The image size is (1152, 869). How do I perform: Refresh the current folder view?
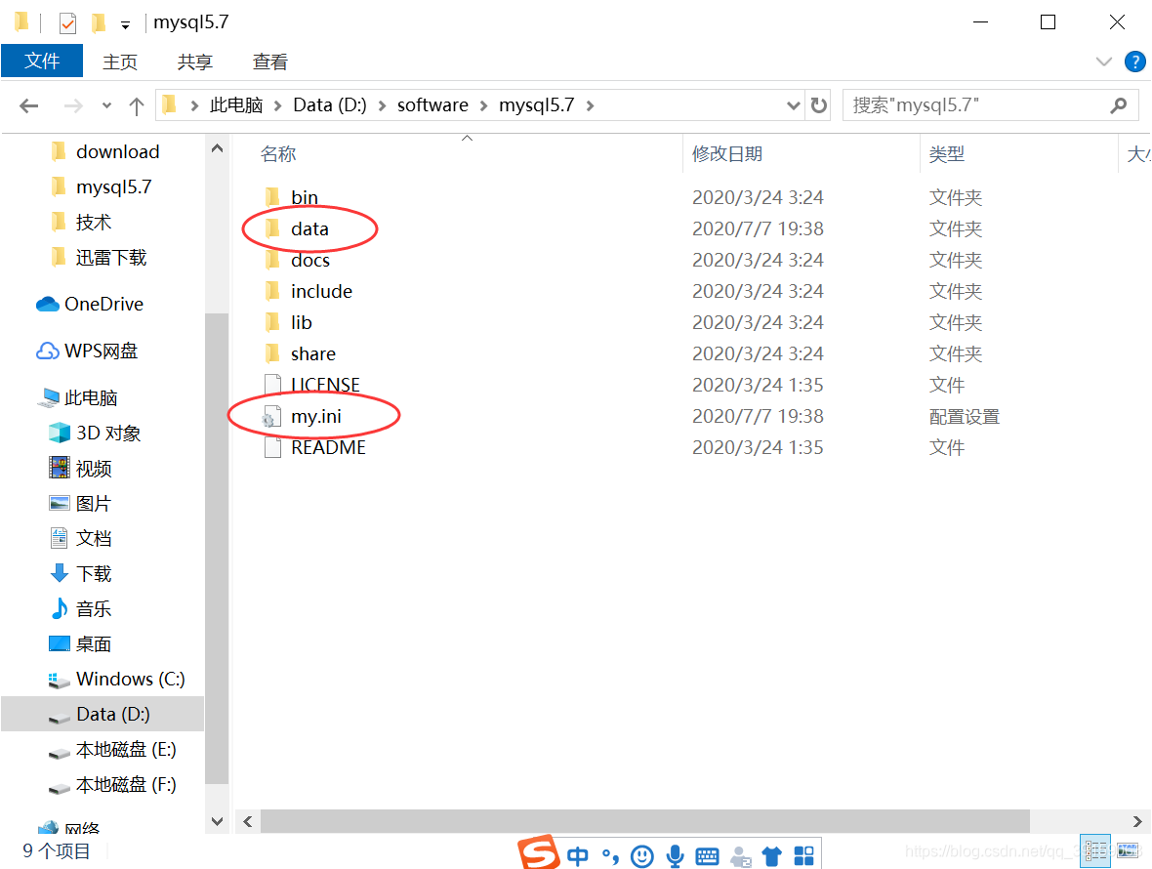tap(818, 105)
